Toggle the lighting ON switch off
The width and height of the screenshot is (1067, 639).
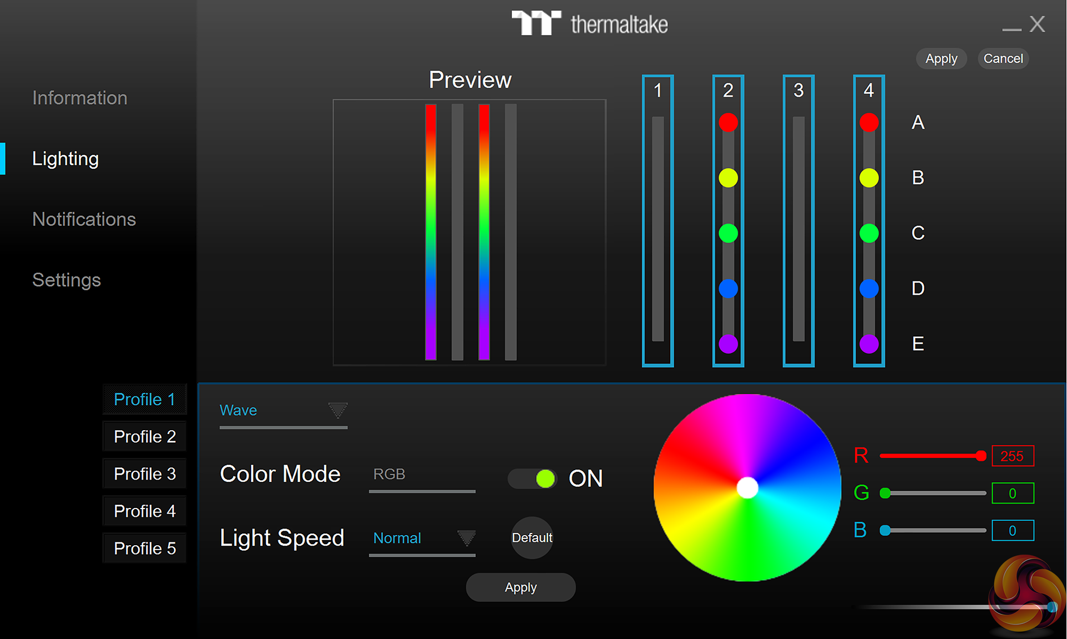pyautogui.click(x=532, y=479)
